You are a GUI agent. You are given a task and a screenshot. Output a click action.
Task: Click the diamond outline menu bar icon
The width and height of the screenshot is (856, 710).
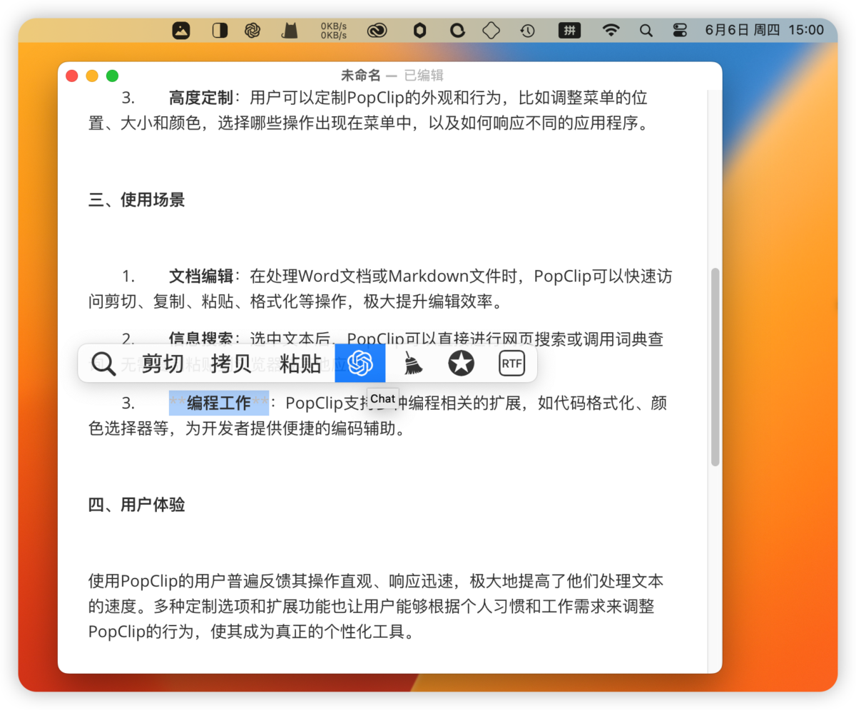491,31
